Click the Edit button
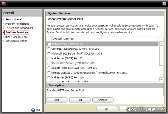Screen dimensions: 168x114 pyautogui.click(x=80, y=100)
